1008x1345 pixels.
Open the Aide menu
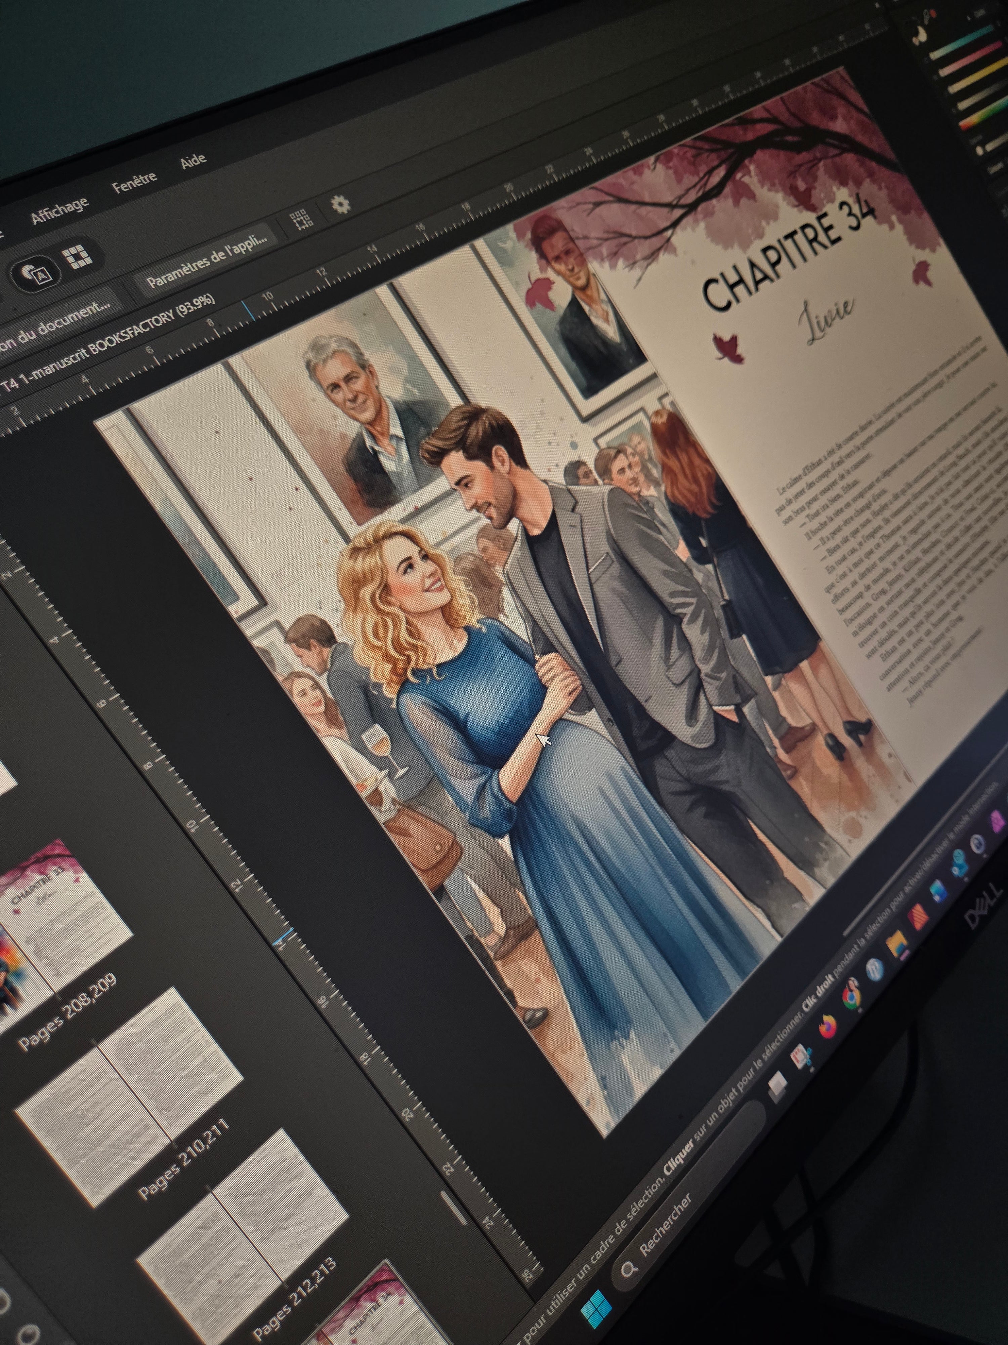click(x=193, y=162)
